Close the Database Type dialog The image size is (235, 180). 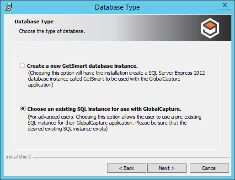[224, 5]
